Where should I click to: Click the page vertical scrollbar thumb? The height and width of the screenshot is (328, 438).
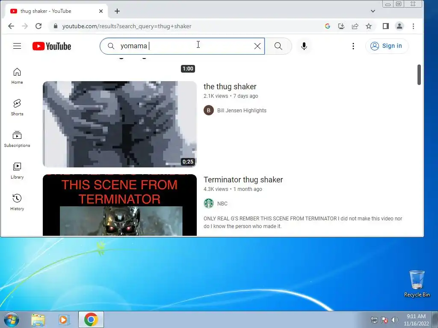pos(419,74)
